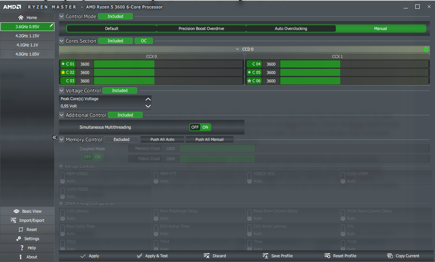Image resolution: width=435 pixels, height=262 pixels.
Task: Open the 4.1GHz 1.1V profile
Action: click(x=27, y=45)
